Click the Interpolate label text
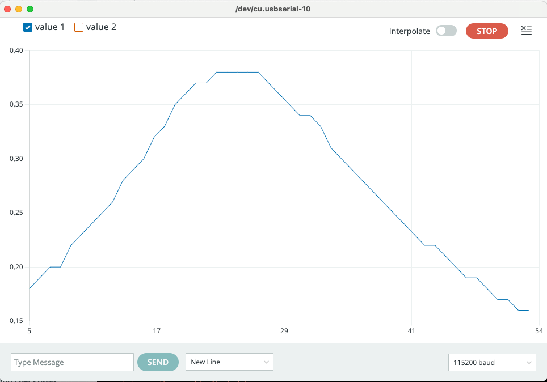 tap(409, 31)
